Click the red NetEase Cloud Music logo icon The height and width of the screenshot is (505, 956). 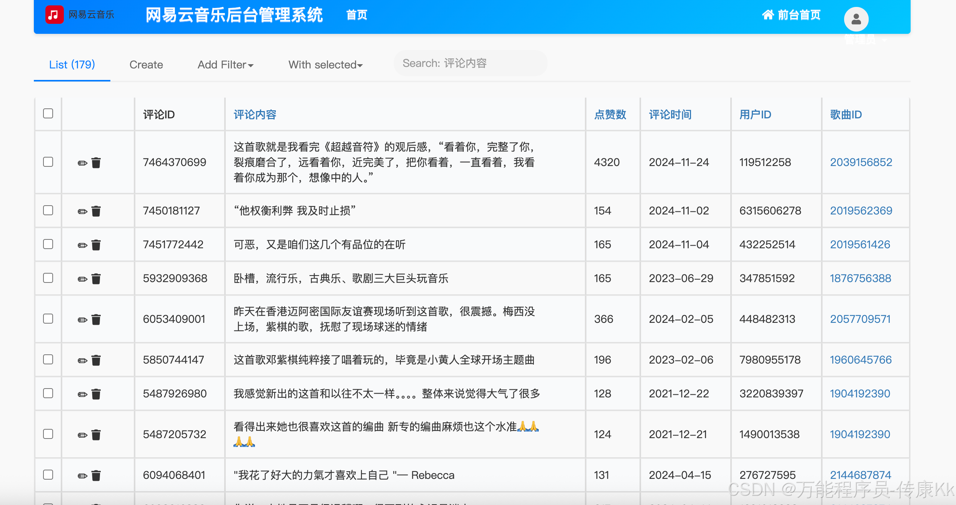click(x=54, y=15)
